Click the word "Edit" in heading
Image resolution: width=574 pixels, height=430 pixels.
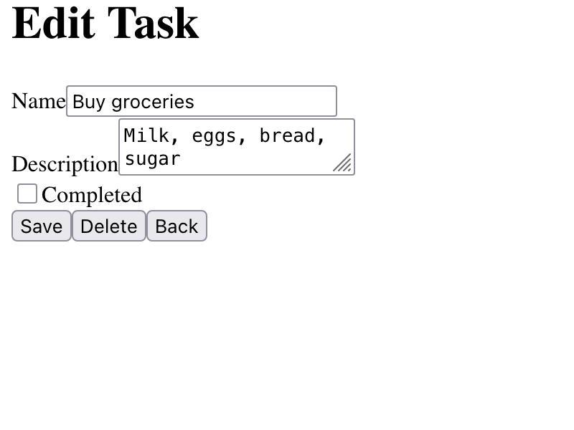53,23
